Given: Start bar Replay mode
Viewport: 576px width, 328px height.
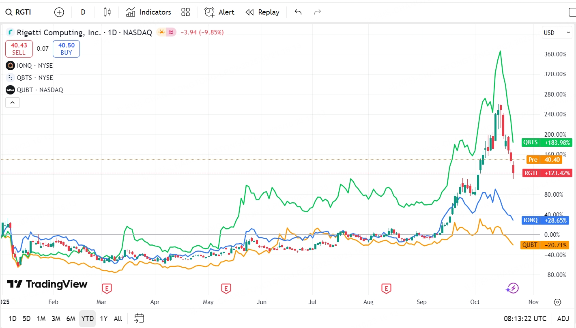Looking at the screenshot, I should [262, 12].
